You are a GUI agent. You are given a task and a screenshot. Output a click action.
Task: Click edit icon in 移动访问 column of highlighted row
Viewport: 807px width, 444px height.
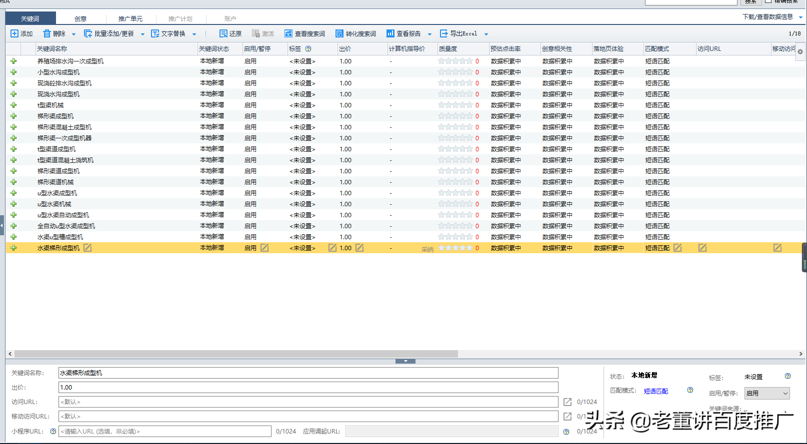click(777, 248)
